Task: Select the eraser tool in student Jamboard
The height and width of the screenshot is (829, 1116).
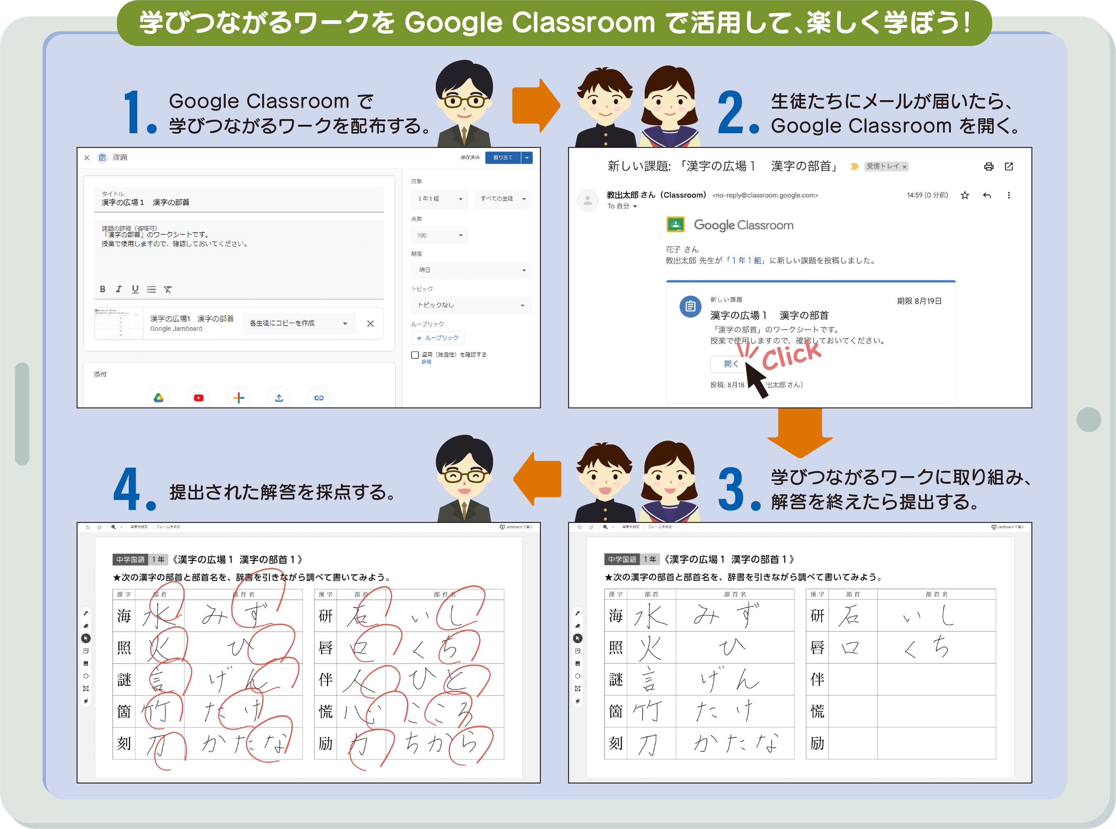Action: (577, 626)
